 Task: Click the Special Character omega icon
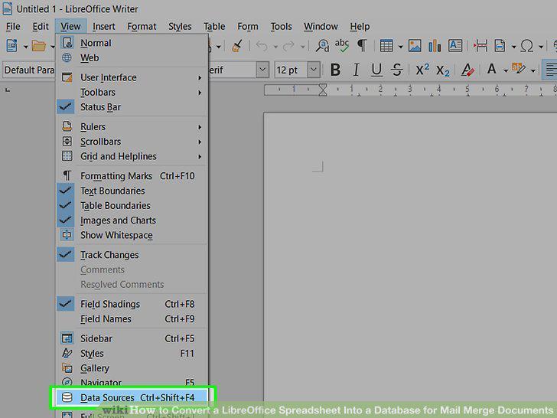pyautogui.click(x=527, y=46)
